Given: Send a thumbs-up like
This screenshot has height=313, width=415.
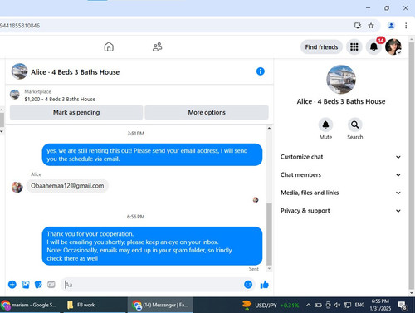Looking at the screenshot, I should [265, 285].
